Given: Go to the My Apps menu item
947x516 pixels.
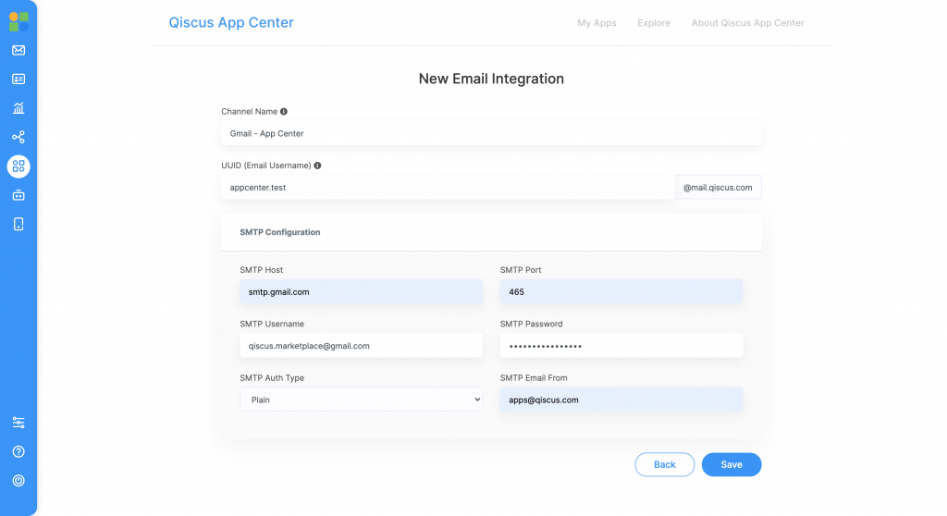Looking at the screenshot, I should coord(596,23).
